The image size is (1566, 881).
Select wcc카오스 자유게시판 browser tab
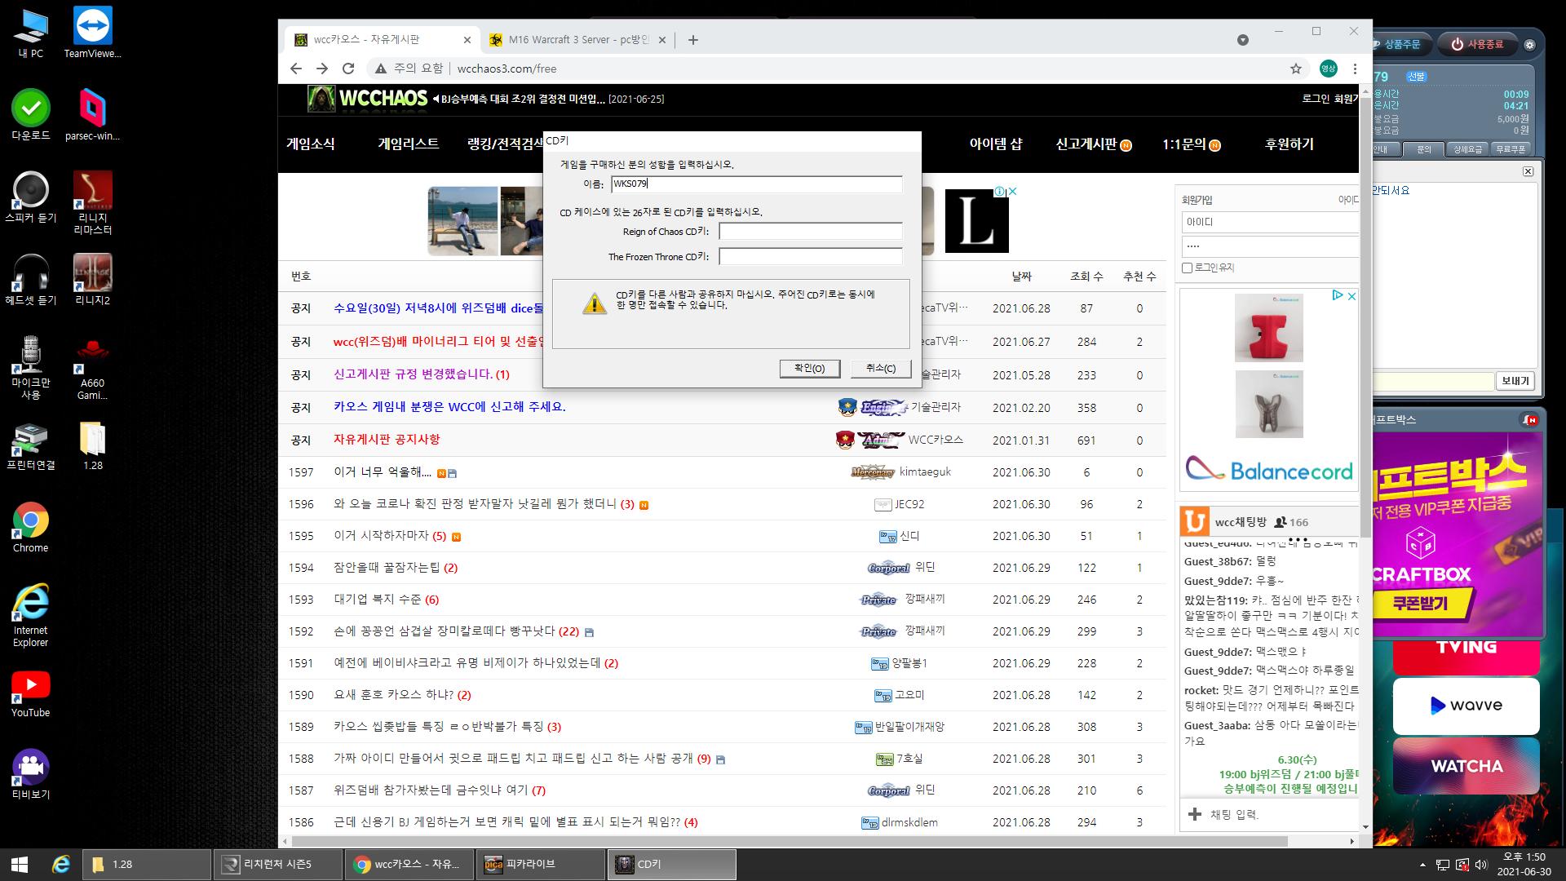click(x=383, y=39)
